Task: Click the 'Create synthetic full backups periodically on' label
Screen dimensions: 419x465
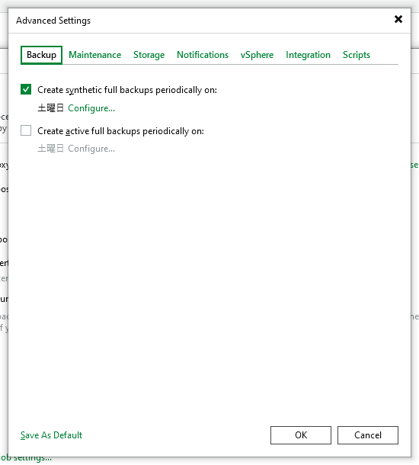Action: pyautogui.click(x=127, y=90)
